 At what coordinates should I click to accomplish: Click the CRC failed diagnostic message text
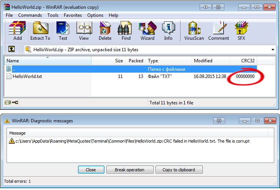coord(133,141)
